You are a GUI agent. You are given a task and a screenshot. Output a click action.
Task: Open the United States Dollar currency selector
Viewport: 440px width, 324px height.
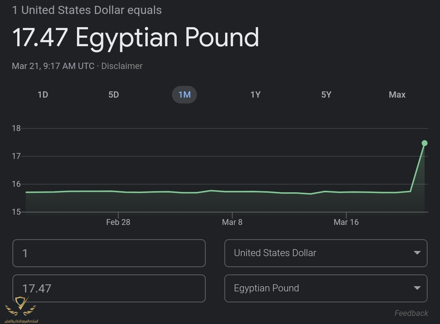[326, 253]
